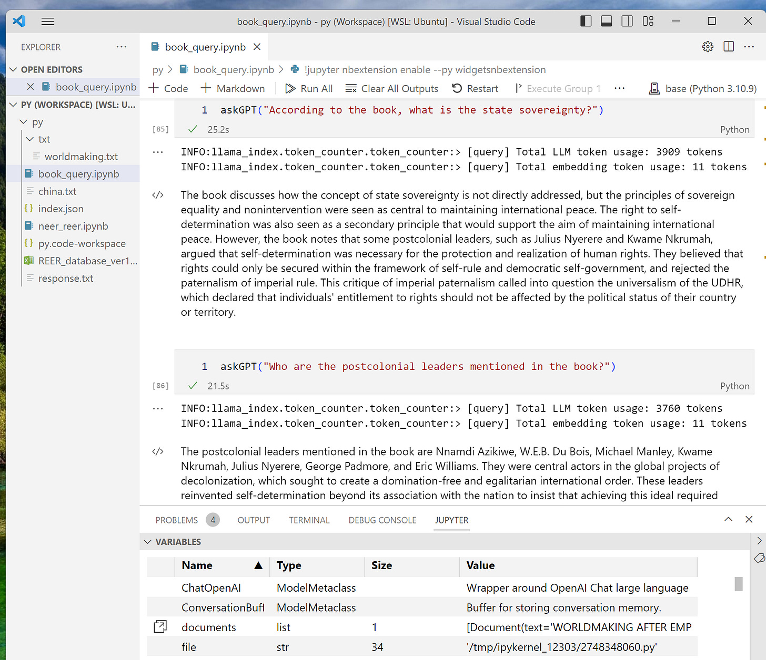
Task: Switch to Terminal panel tab
Action: (x=309, y=520)
